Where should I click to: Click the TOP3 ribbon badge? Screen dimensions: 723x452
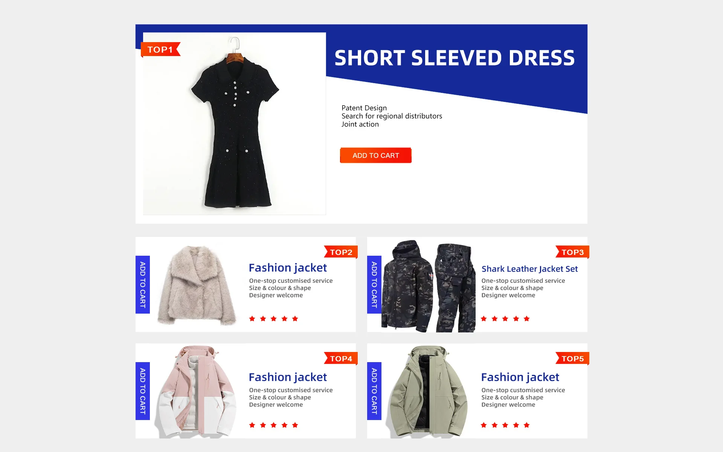pos(572,252)
